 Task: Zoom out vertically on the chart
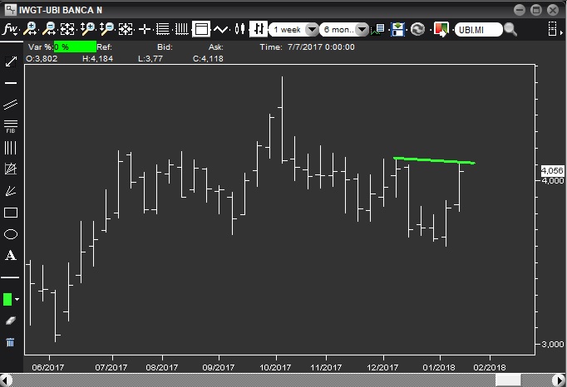pyautogui.click(x=106, y=29)
